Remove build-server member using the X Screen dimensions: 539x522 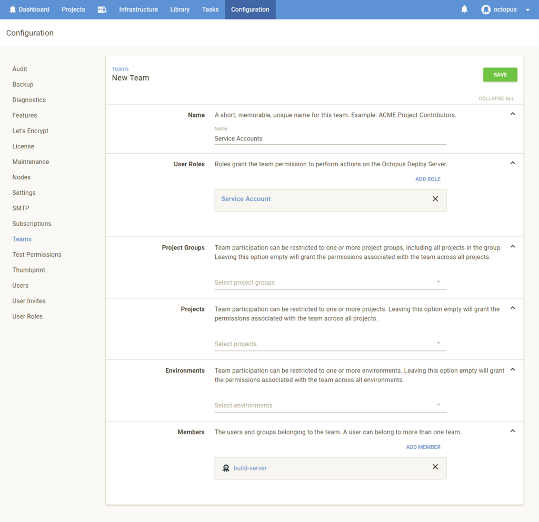click(435, 467)
